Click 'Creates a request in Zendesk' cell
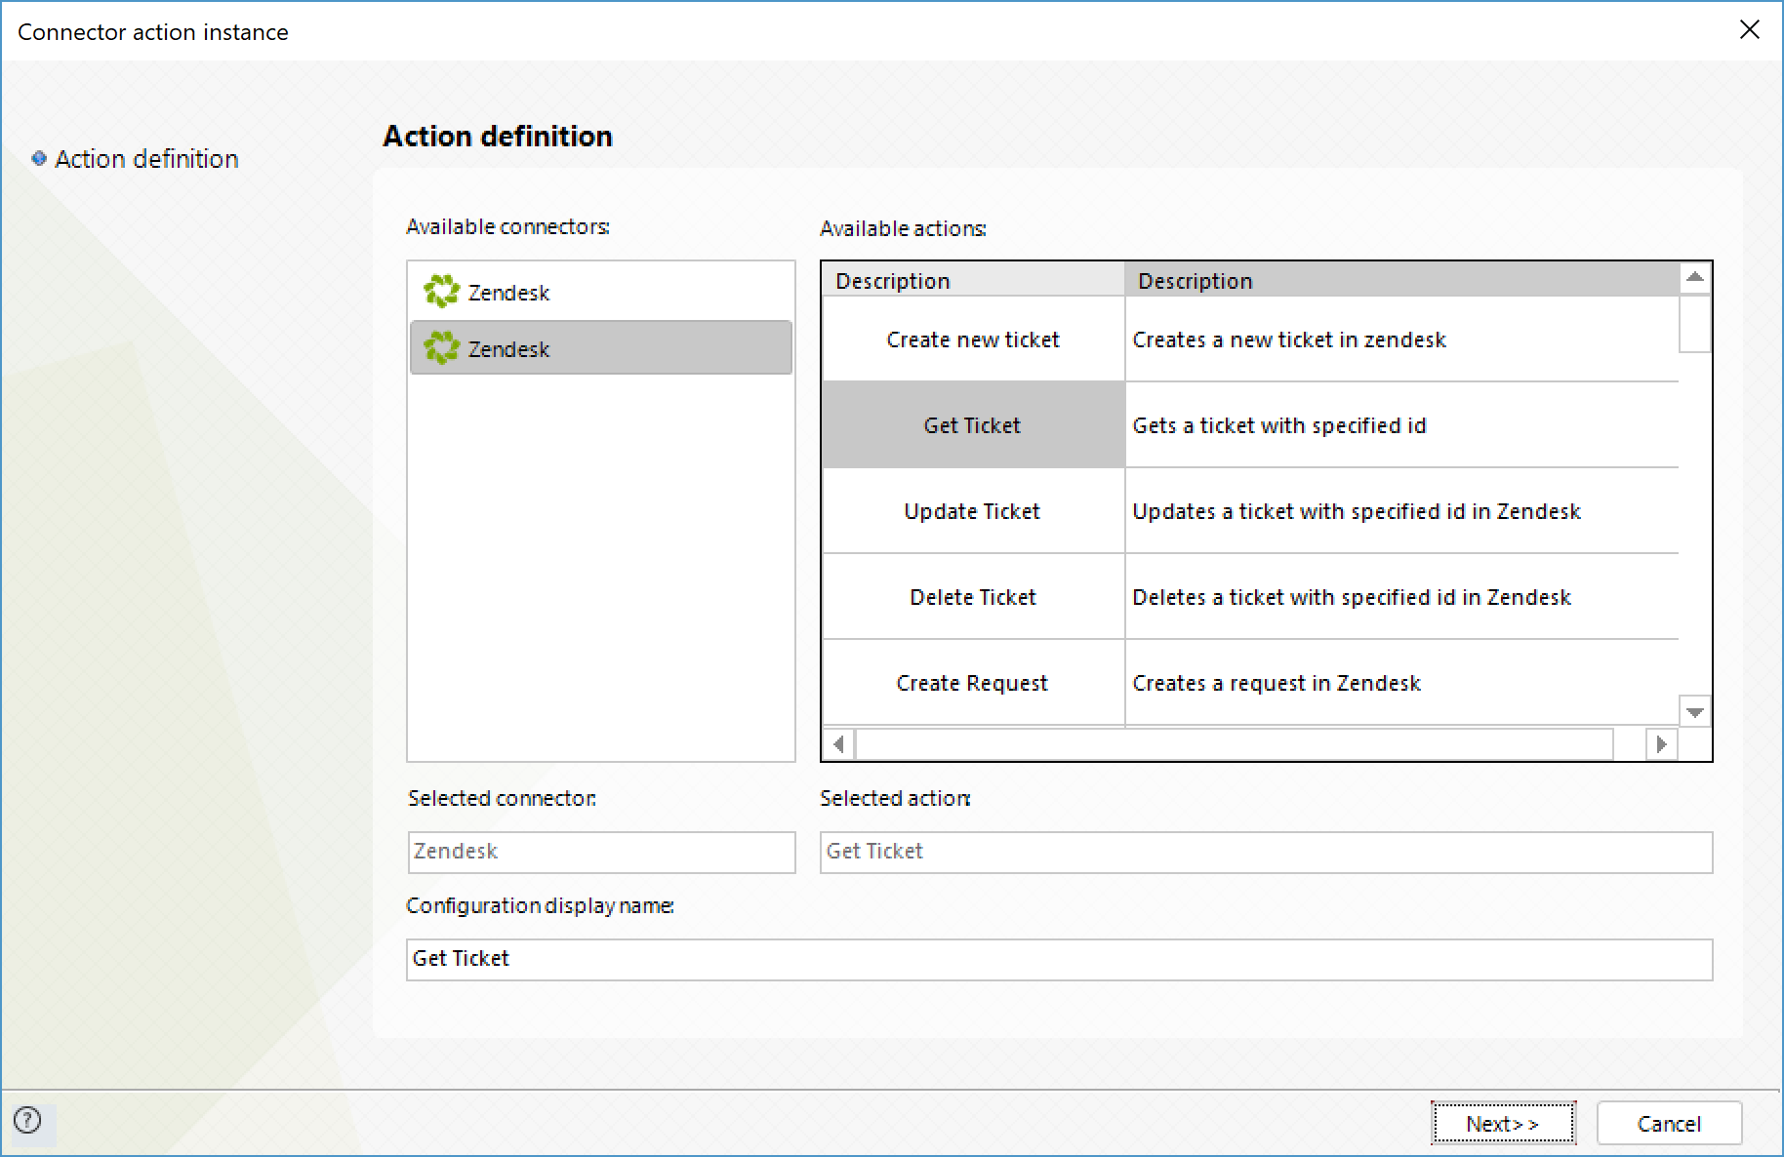The height and width of the screenshot is (1157, 1784). 1401,683
